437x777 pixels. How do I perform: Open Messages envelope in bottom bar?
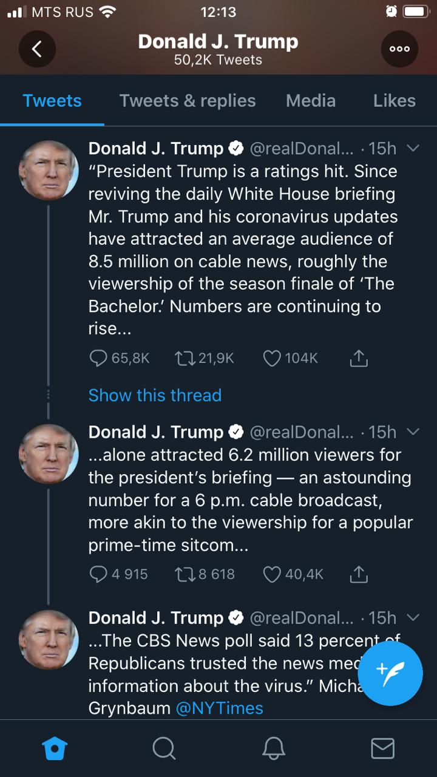coord(382,748)
